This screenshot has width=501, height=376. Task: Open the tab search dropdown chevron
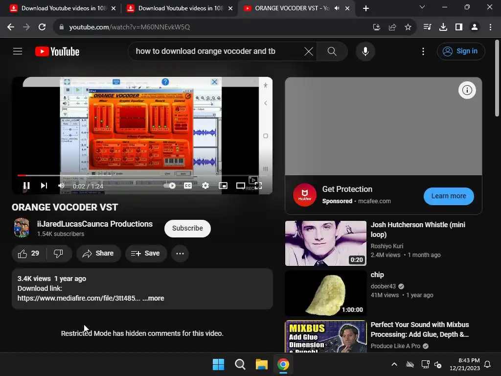click(x=422, y=7)
